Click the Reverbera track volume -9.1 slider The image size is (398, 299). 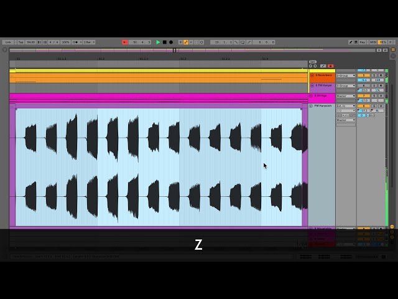coord(364,80)
